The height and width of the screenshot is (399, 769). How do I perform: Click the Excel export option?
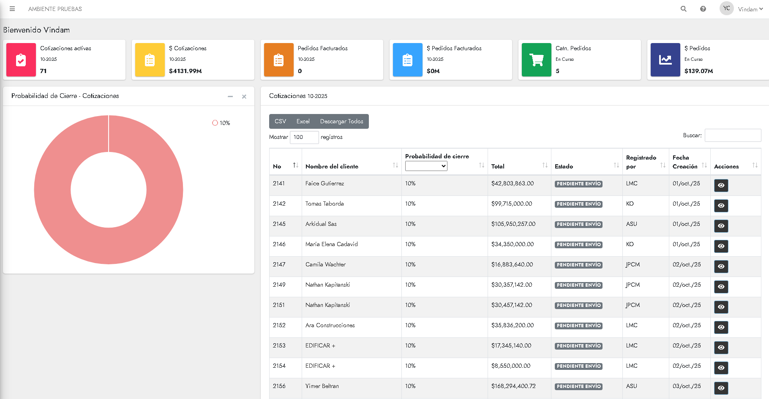[x=303, y=122]
